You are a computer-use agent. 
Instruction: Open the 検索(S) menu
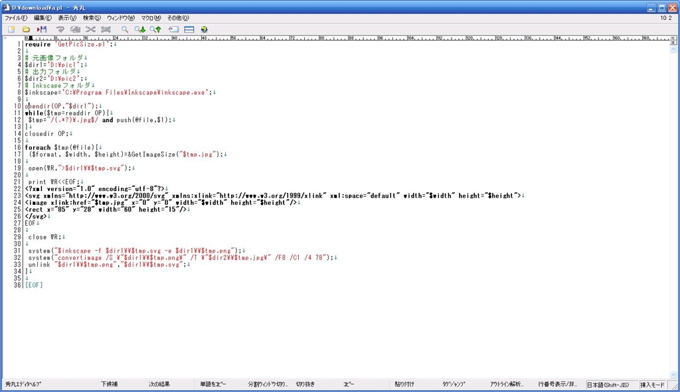coord(92,18)
